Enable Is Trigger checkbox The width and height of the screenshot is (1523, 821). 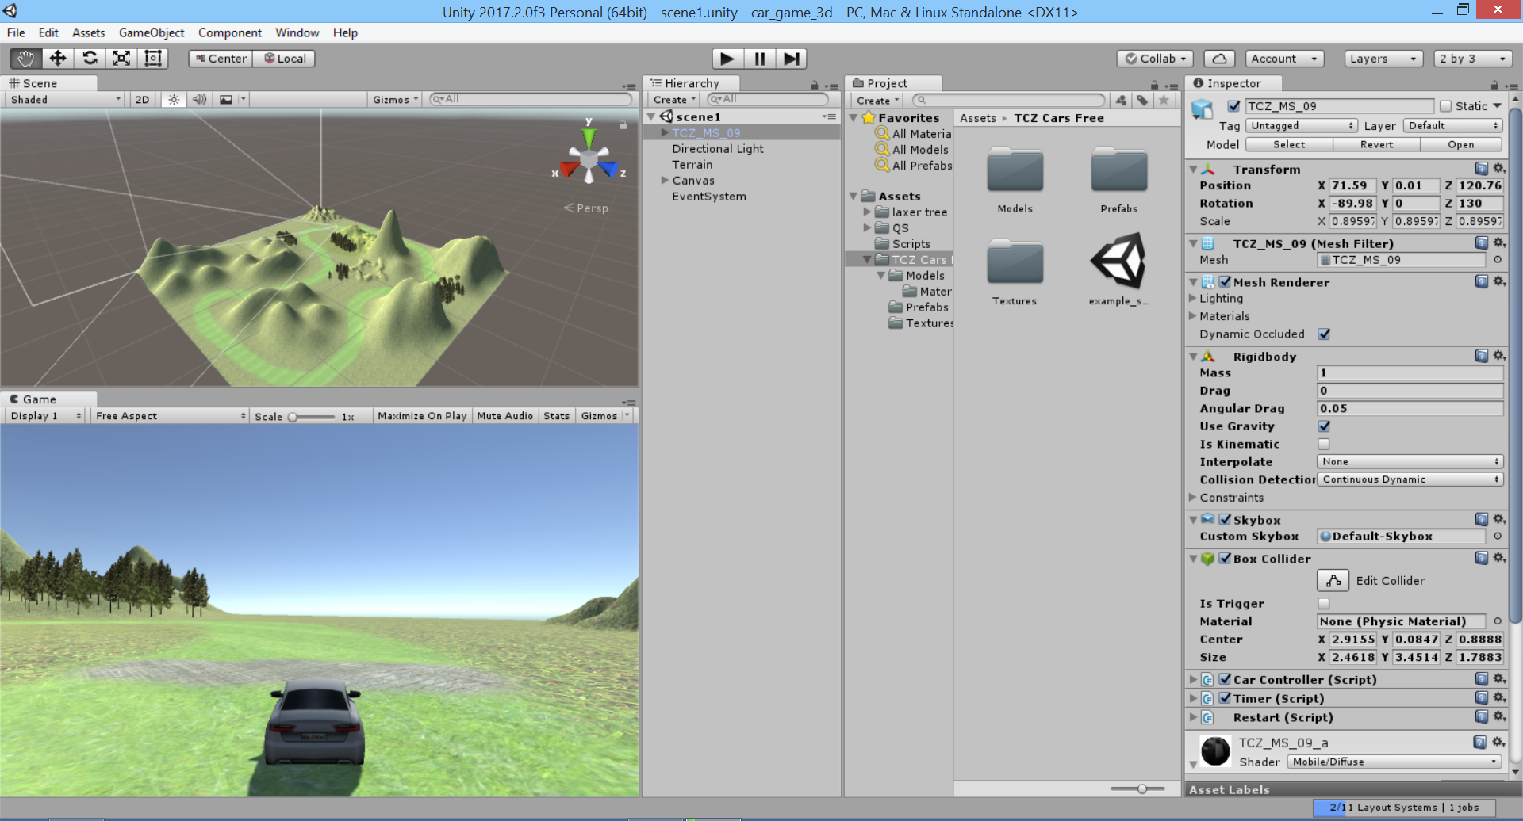[x=1324, y=604]
